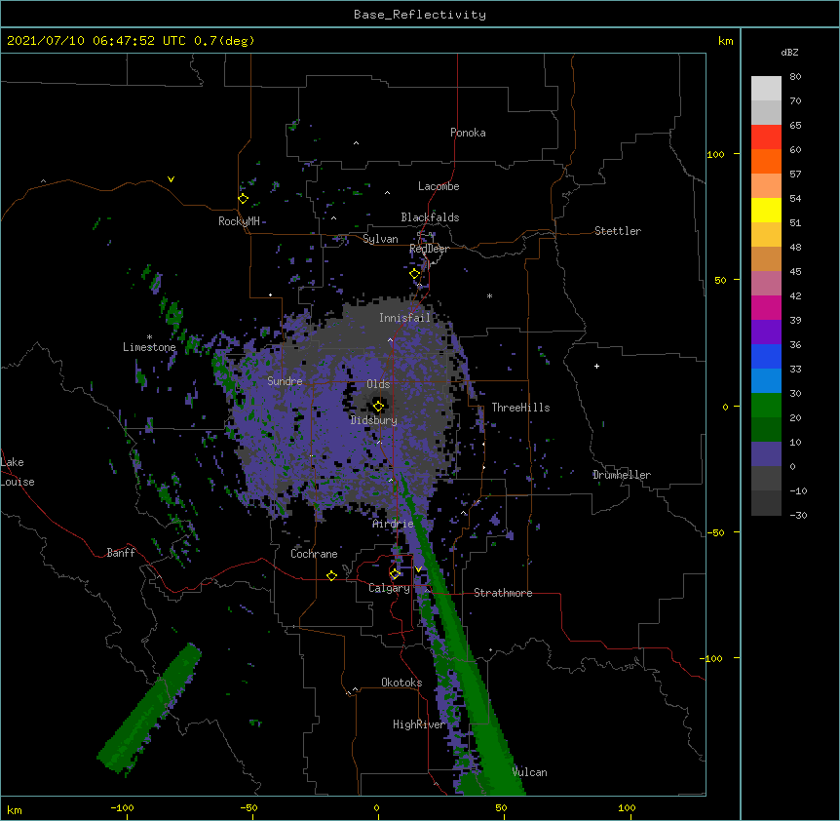
Task: Click the HighRiver label
Action: [x=419, y=724]
